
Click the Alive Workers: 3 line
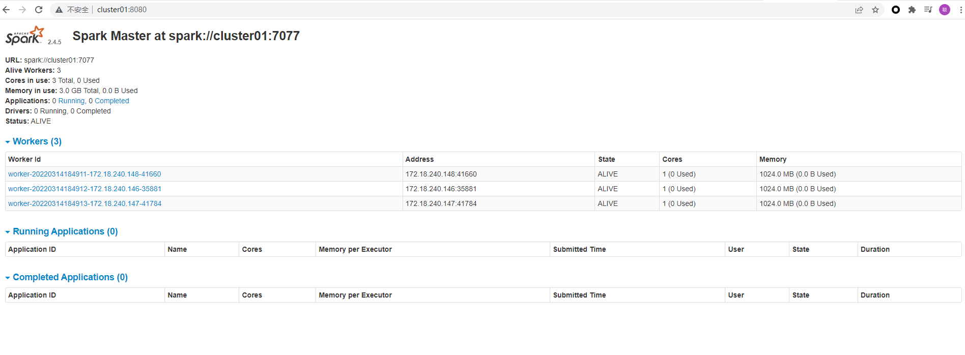[x=33, y=70]
